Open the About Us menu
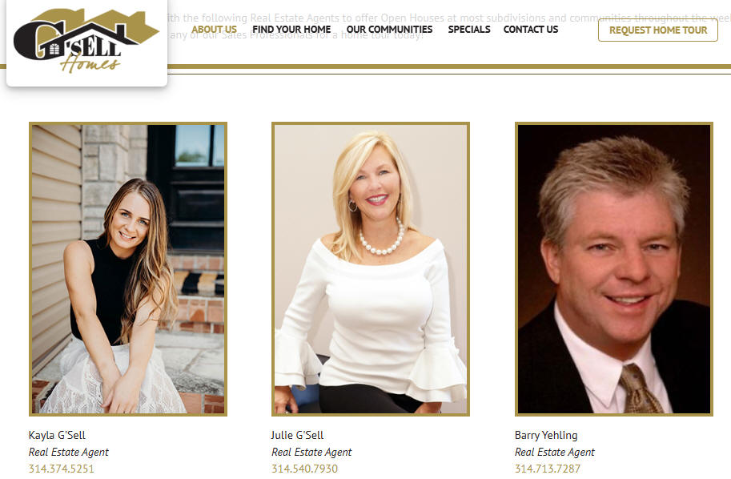The image size is (731, 479). tap(214, 30)
